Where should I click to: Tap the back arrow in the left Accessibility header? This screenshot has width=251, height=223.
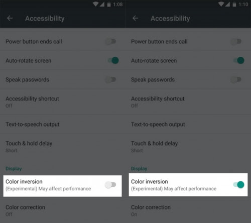click(10, 18)
